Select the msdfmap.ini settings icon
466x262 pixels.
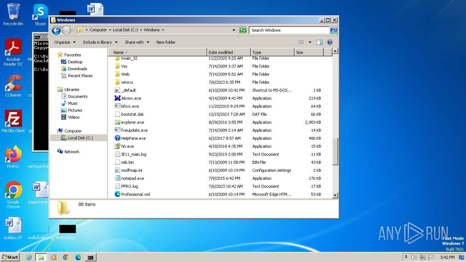117,170
